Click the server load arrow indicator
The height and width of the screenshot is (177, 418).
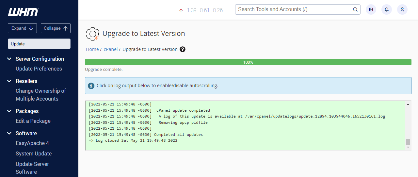(x=181, y=10)
